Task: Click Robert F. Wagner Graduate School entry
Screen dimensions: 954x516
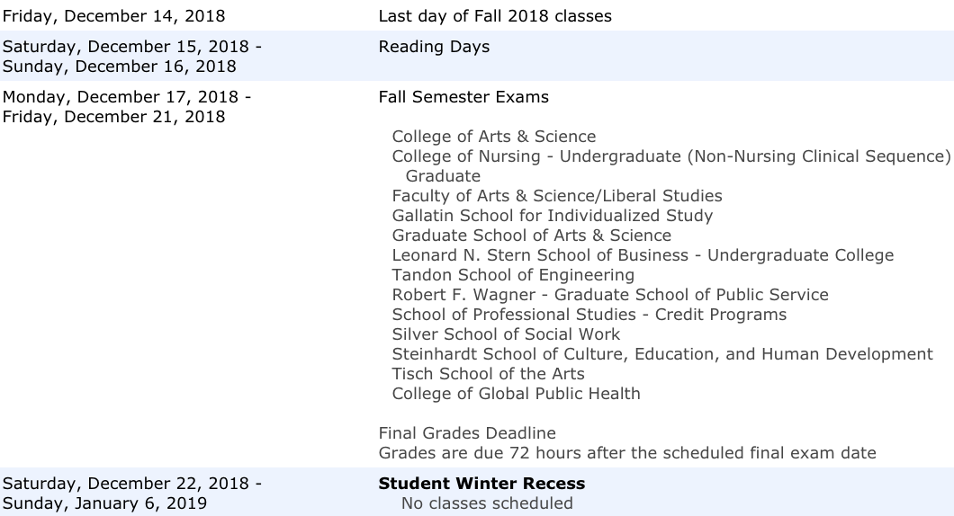Action: (610, 295)
